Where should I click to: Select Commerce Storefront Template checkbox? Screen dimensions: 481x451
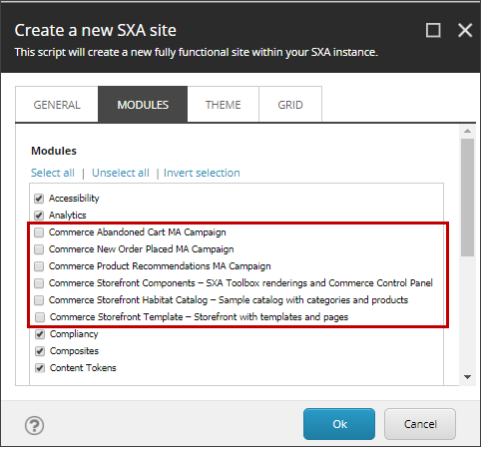(x=40, y=317)
